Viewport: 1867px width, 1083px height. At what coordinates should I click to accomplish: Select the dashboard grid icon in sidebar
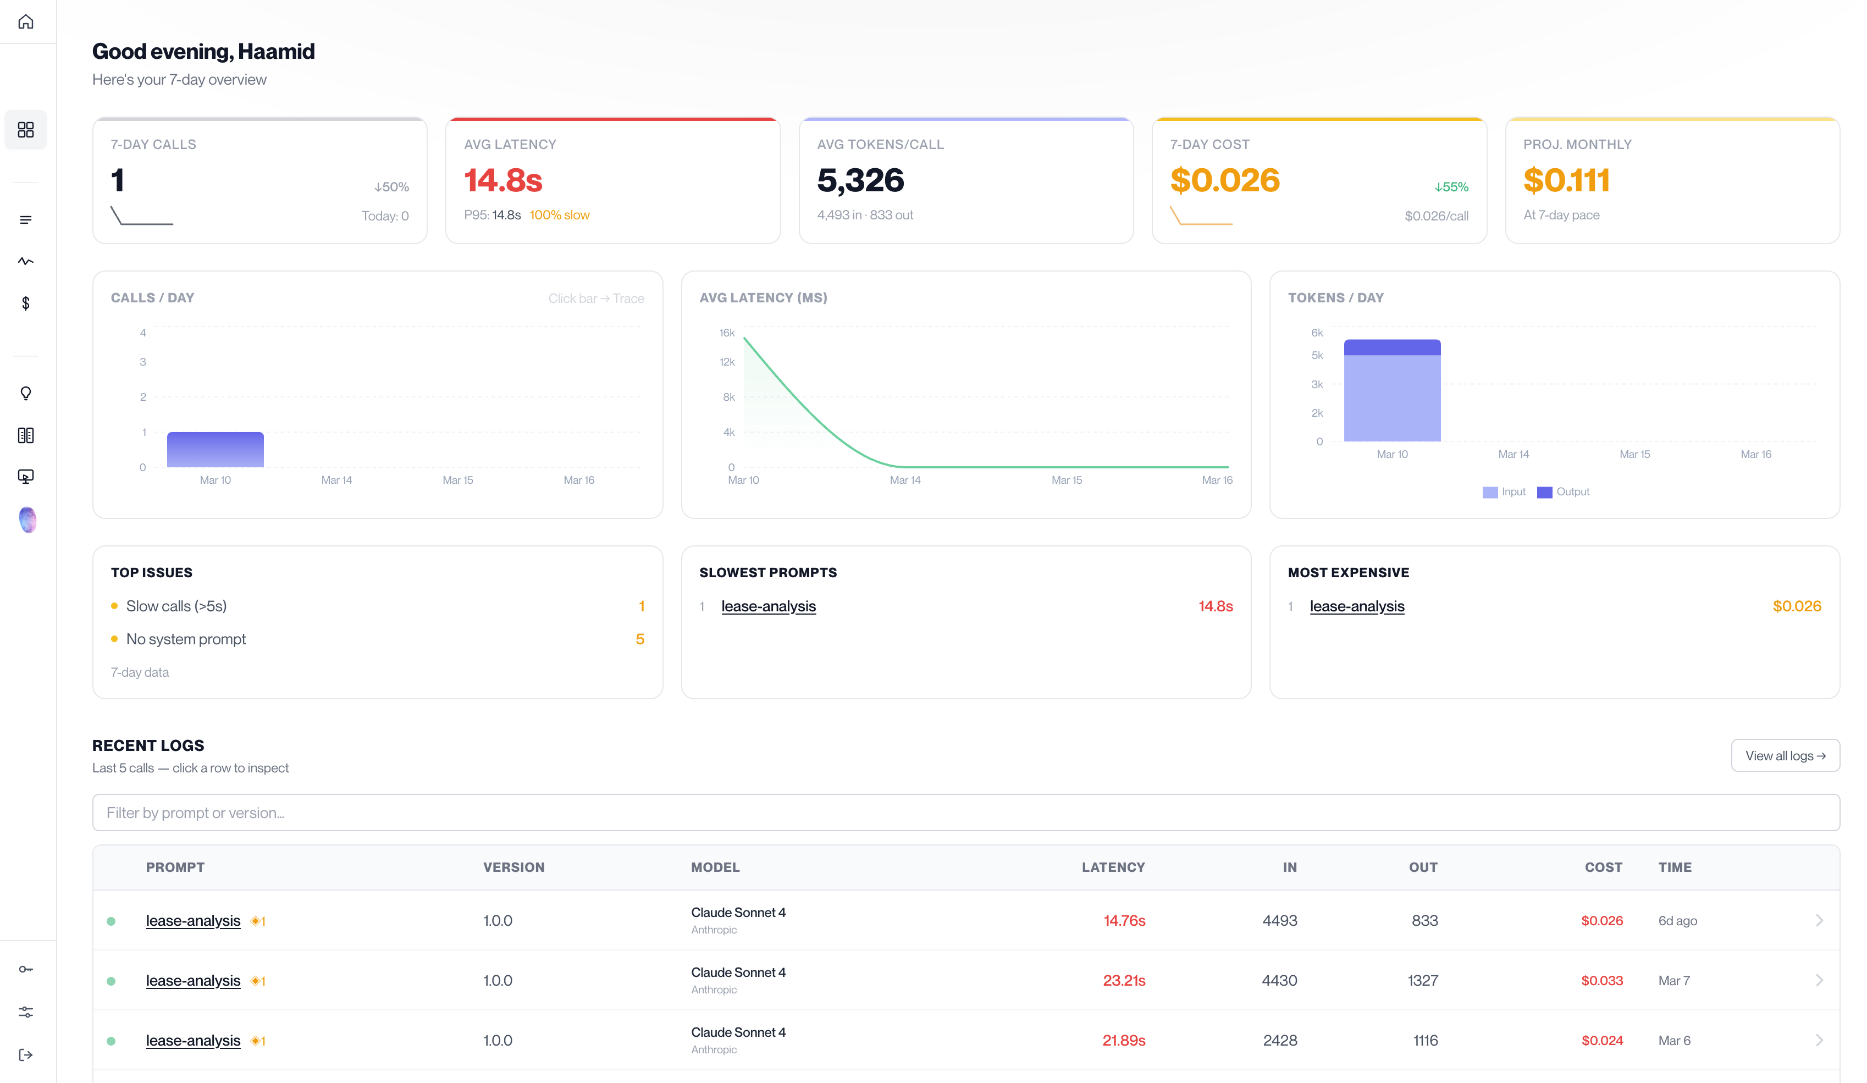(26, 130)
